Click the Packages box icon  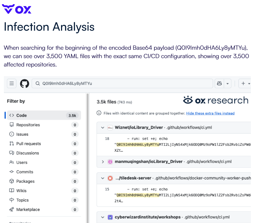click(x=12, y=181)
